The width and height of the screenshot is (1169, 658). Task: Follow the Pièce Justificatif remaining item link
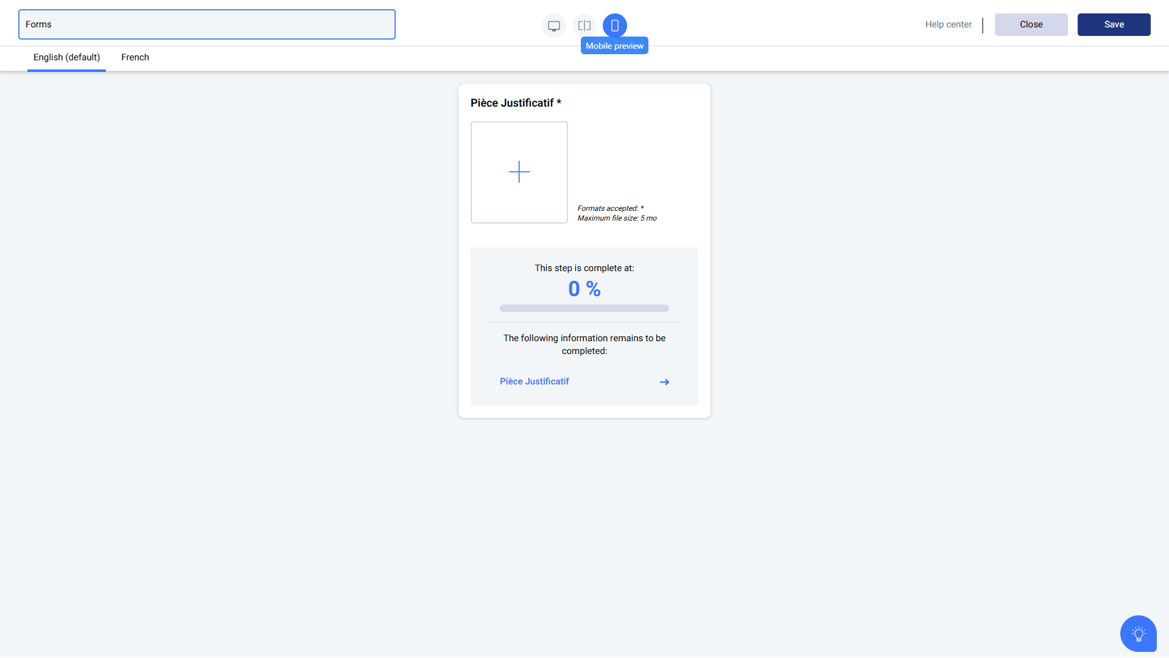point(534,381)
